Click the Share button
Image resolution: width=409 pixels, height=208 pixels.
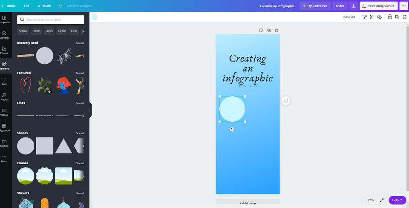pos(340,6)
